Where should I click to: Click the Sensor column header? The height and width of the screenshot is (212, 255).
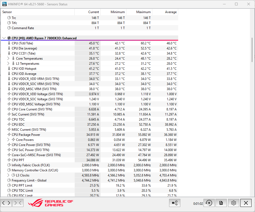pyautogui.click(x=38, y=12)
